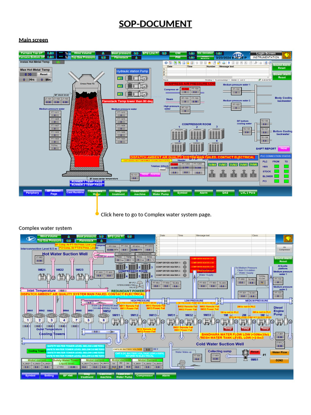Click POSITION button near TE-101
Image resolution: width=311 pixels, height=415 pixels.
pos(155,174)
